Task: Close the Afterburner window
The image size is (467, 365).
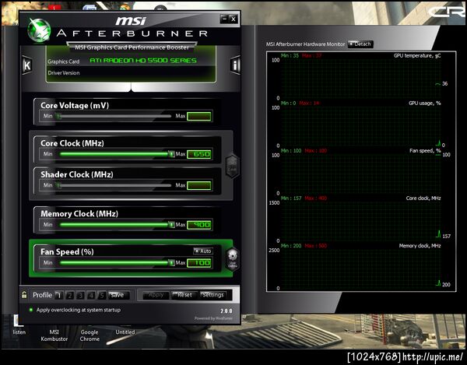Action: pyautogui.click(x=233, y=19)
